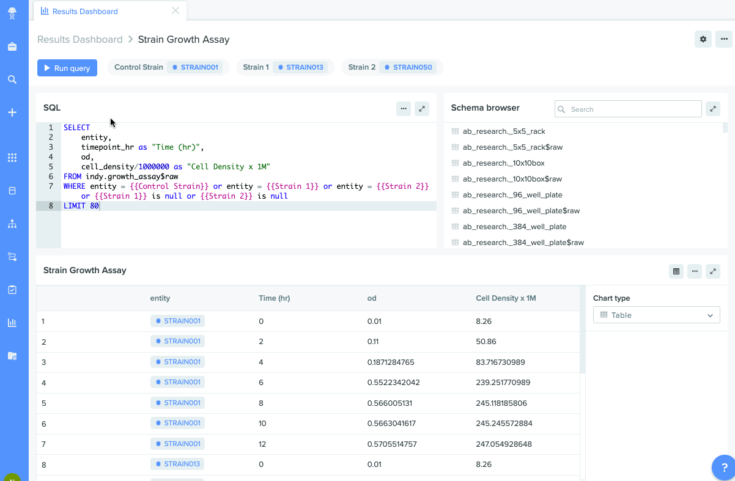Open the dashboard more options ellipsis
This screenshot has height=481, width=735.
[x=724, y=39]
